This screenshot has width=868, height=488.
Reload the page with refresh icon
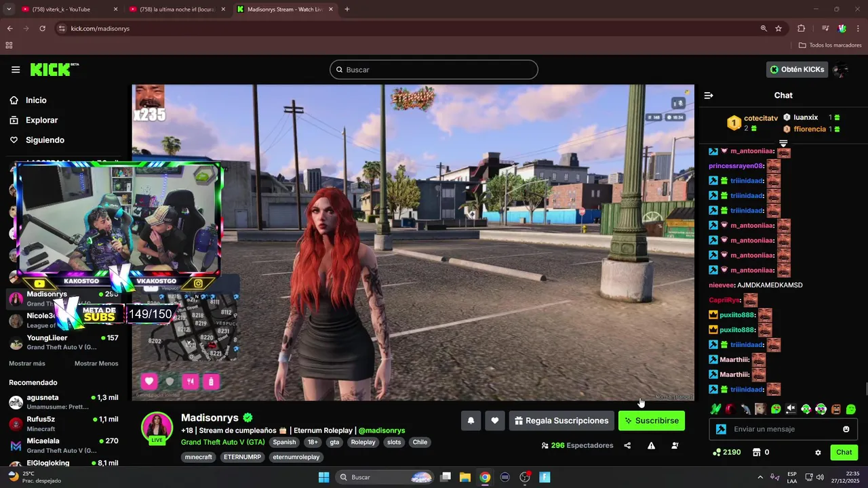click(x=42, y=28)
